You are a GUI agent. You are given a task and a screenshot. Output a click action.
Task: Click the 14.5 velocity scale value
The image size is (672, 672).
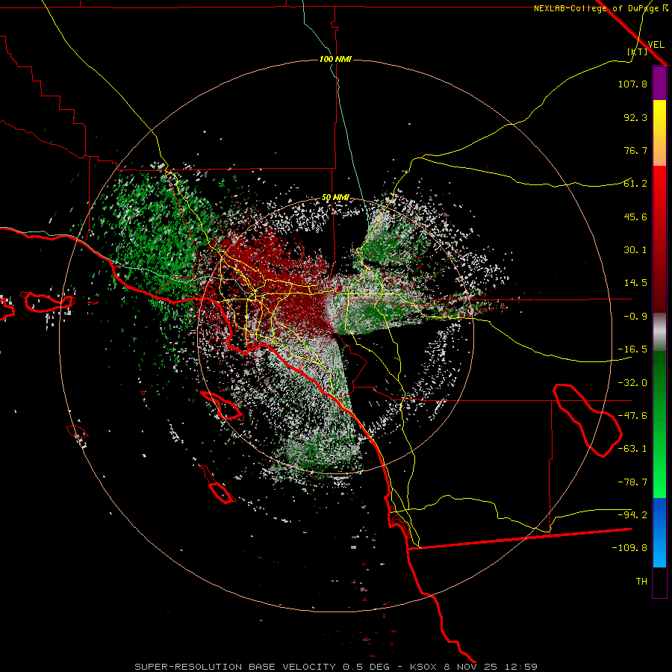point(635,283)
